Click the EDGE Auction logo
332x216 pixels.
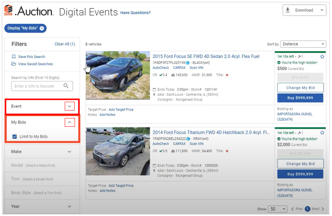pos(28,11)
